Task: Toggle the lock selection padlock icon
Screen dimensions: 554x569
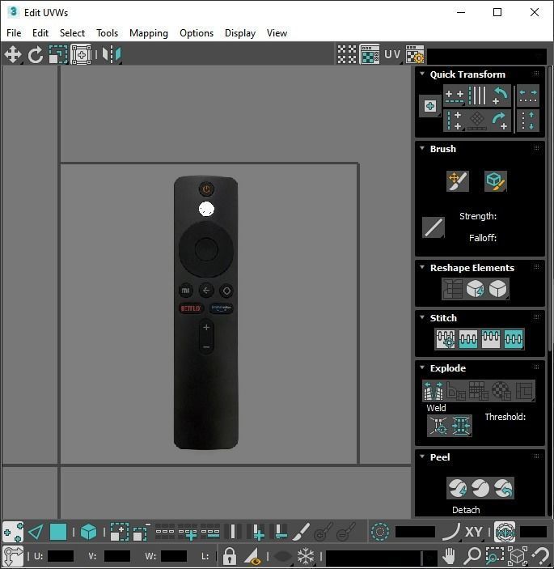Action: click(230, 556)
